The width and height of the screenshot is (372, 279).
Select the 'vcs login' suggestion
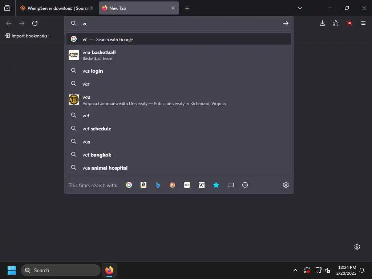pyautogui.click(x=179, y=71)
